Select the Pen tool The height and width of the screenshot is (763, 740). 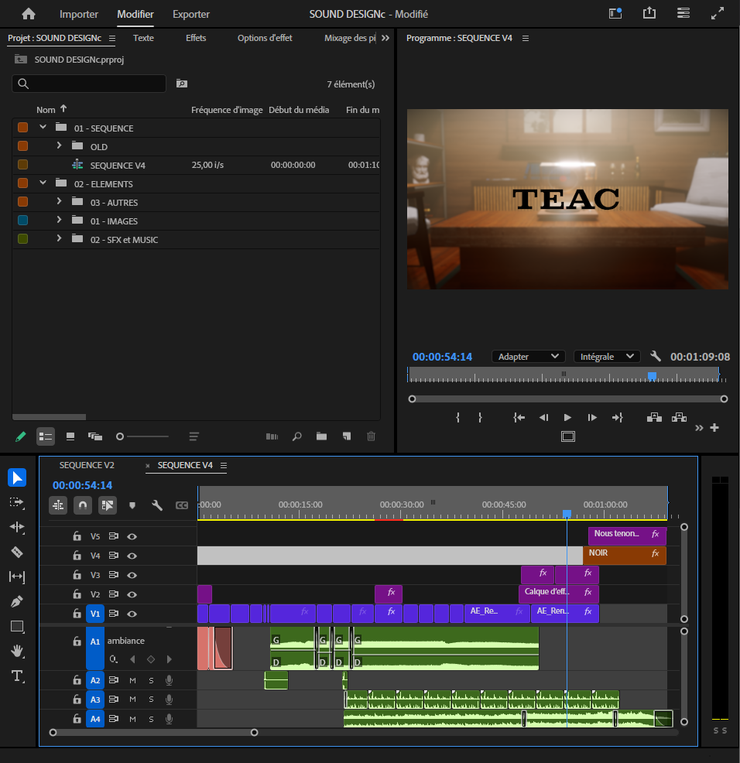coord(17,600)
